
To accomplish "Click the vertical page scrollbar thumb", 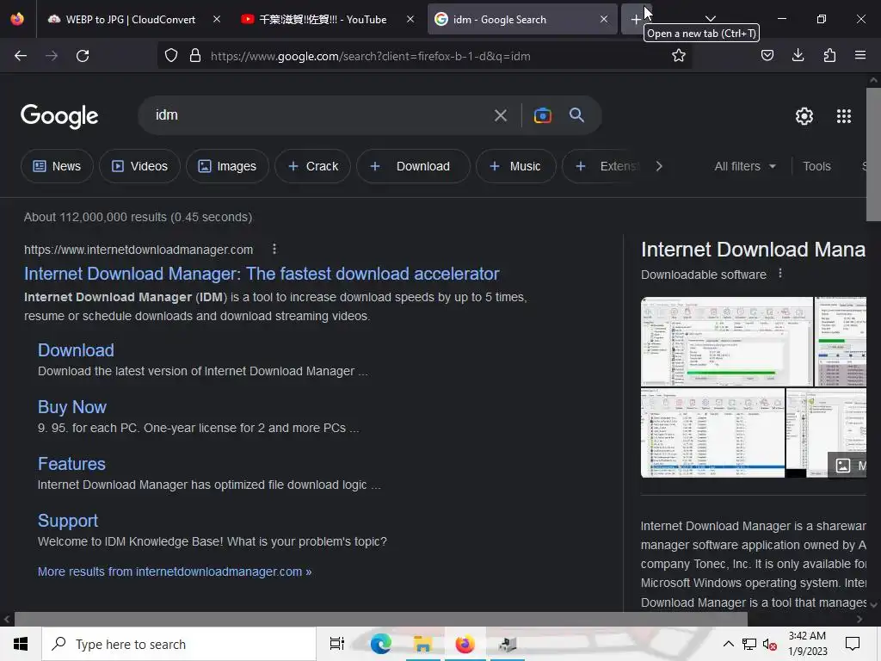I will [873, 154].
